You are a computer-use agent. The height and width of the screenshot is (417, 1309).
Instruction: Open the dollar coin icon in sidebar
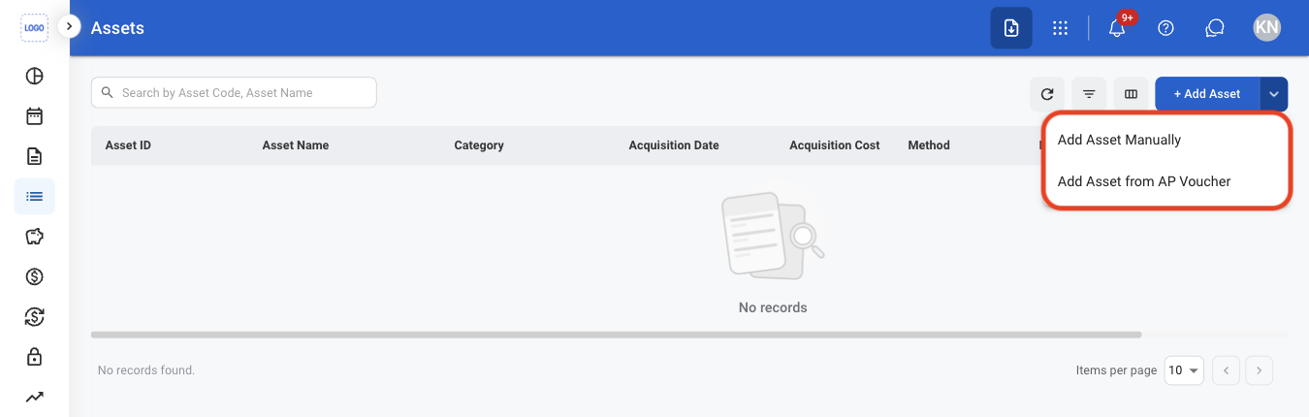click(34, 276)
